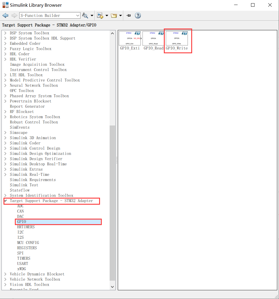This screenshot has width=279, height=299.
Task: Click the pin stay-on-top icon
Action: pos(129,15)
